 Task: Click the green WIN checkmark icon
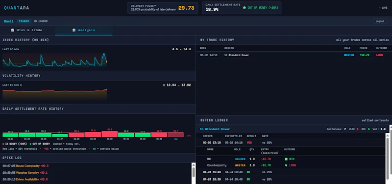pos(286,159)
